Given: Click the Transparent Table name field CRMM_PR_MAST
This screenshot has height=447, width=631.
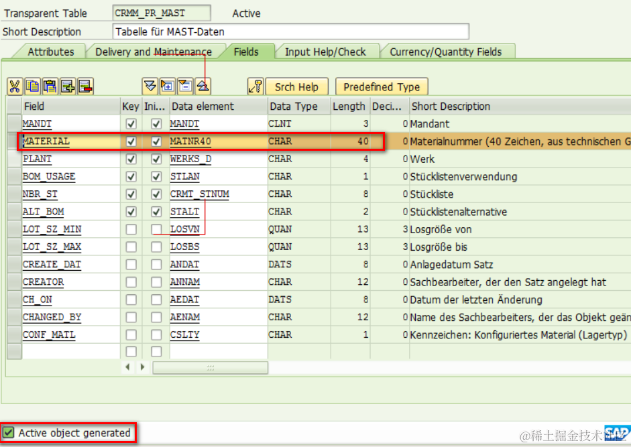Looking at the screenshot, I should (162, 13).
